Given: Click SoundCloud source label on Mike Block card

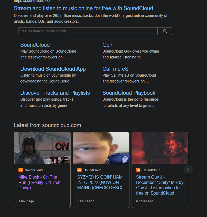Looking at the screenshot, I should 34,170.
